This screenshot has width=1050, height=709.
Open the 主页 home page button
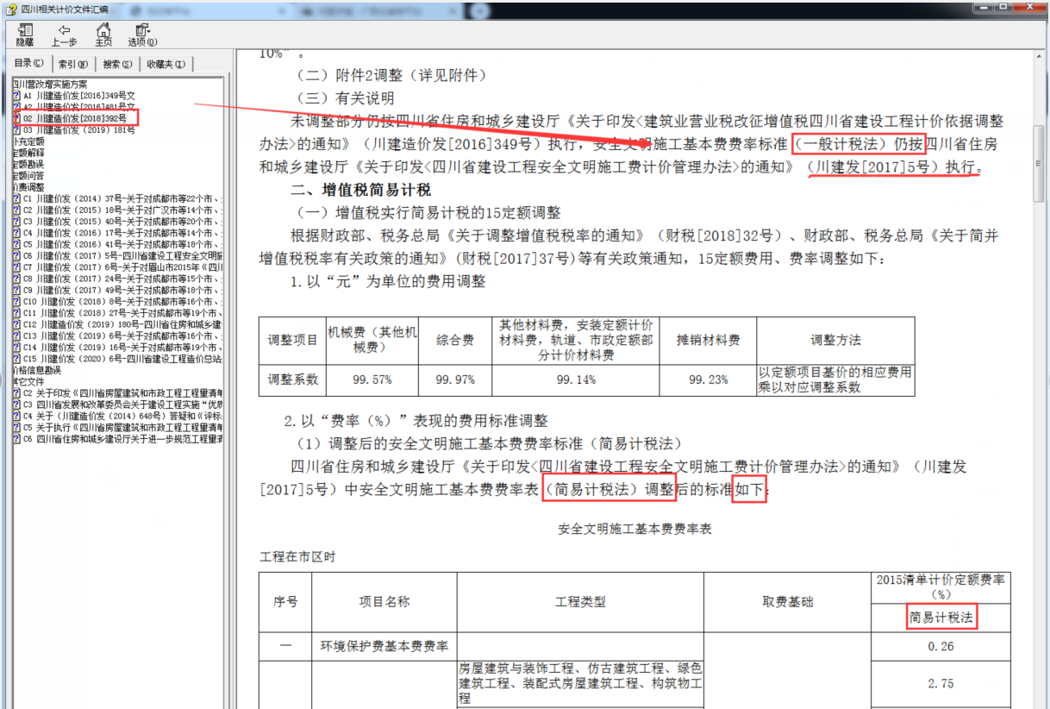tap(103, 35)
